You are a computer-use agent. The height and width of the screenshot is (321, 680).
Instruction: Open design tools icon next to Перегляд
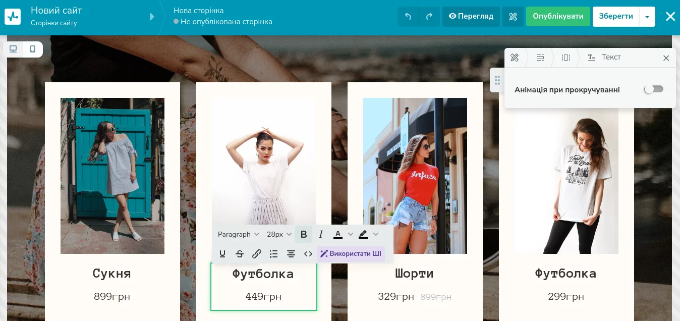coord(513,16)
